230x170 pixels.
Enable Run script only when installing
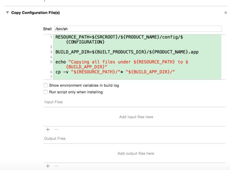tap(46, 92)
